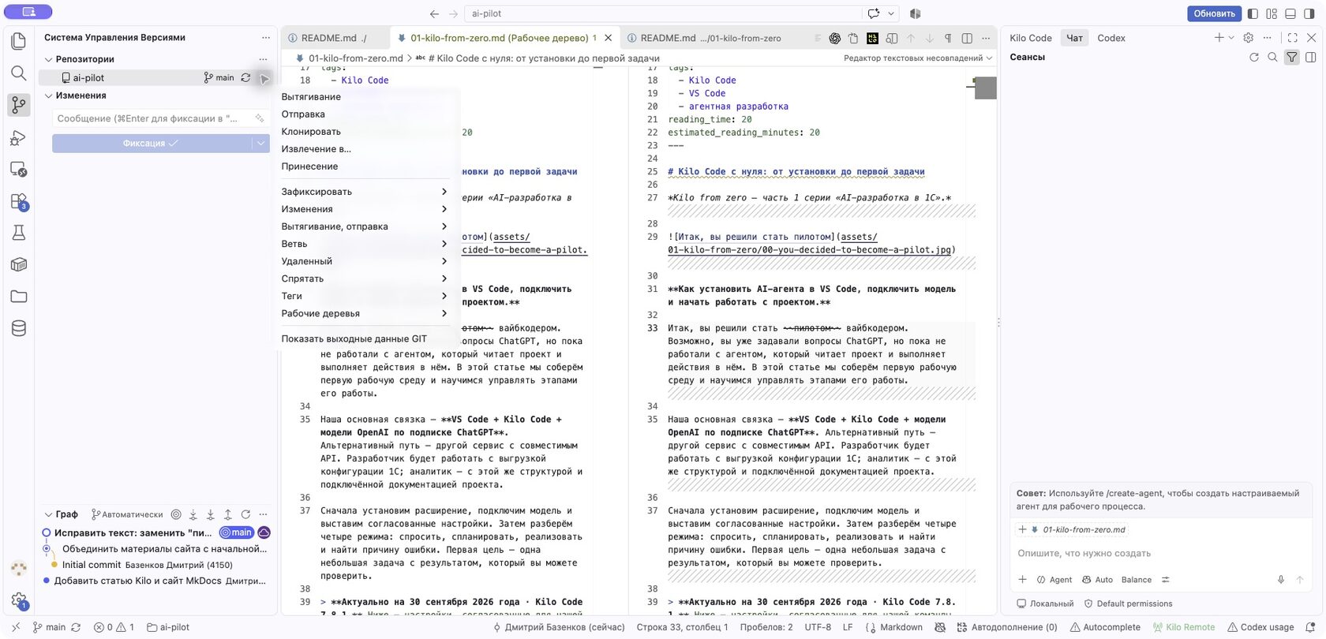This screenshot has width=1326, height=639.
Task: Expand the Ветвь submenu
Action: tap(365, 244)
